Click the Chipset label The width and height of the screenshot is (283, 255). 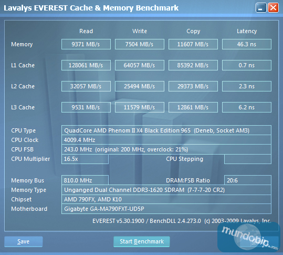pyautogui.click(x=22, y=199)
